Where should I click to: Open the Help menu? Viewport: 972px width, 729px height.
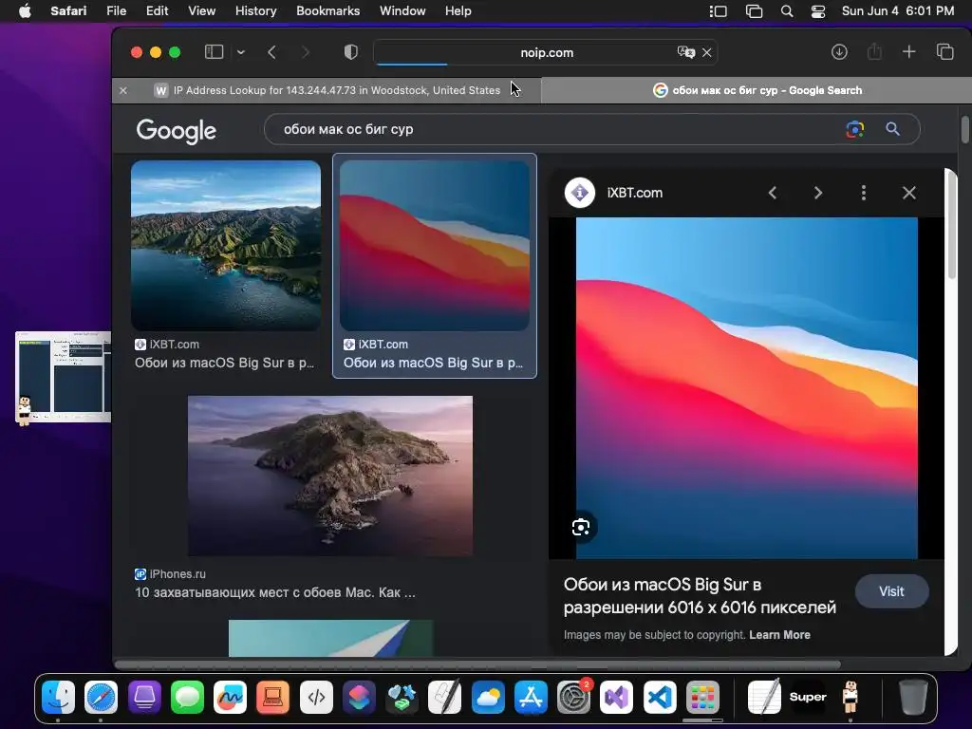(458, 11)
